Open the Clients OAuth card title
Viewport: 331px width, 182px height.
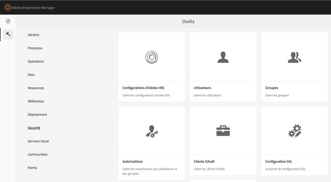204,161
